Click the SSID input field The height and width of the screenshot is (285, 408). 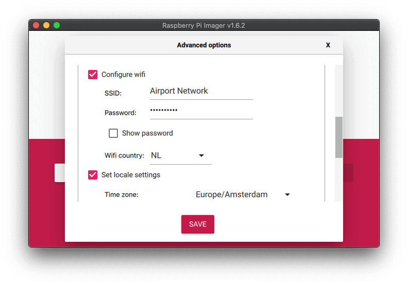click(x=201, y=92)
